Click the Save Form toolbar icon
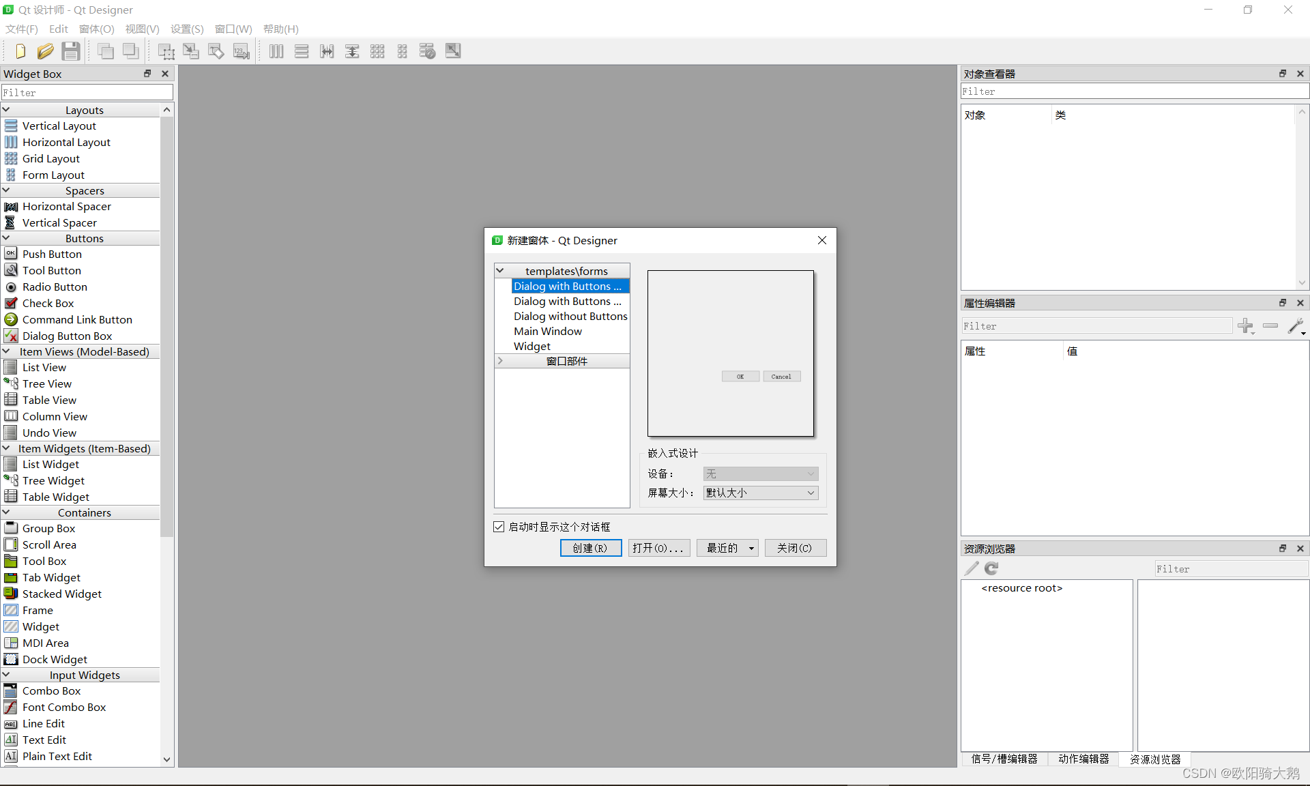The image size is (1310, 786). [70, 50]
